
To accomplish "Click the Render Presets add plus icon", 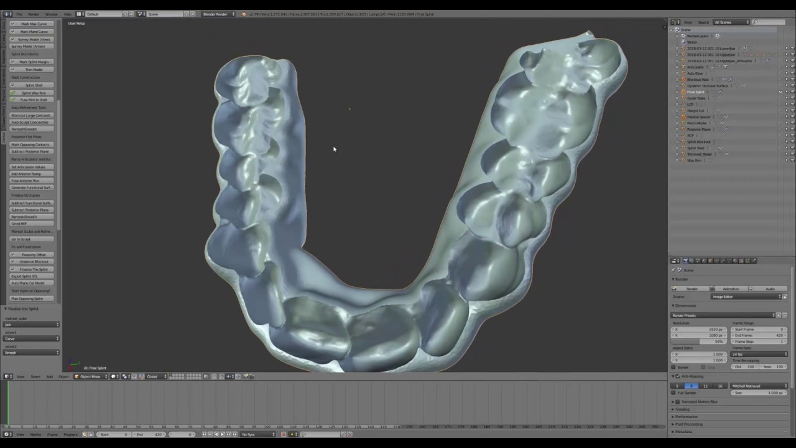I will point(778,315).
